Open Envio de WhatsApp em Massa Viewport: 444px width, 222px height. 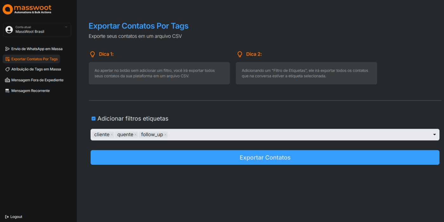click(37, 49)
